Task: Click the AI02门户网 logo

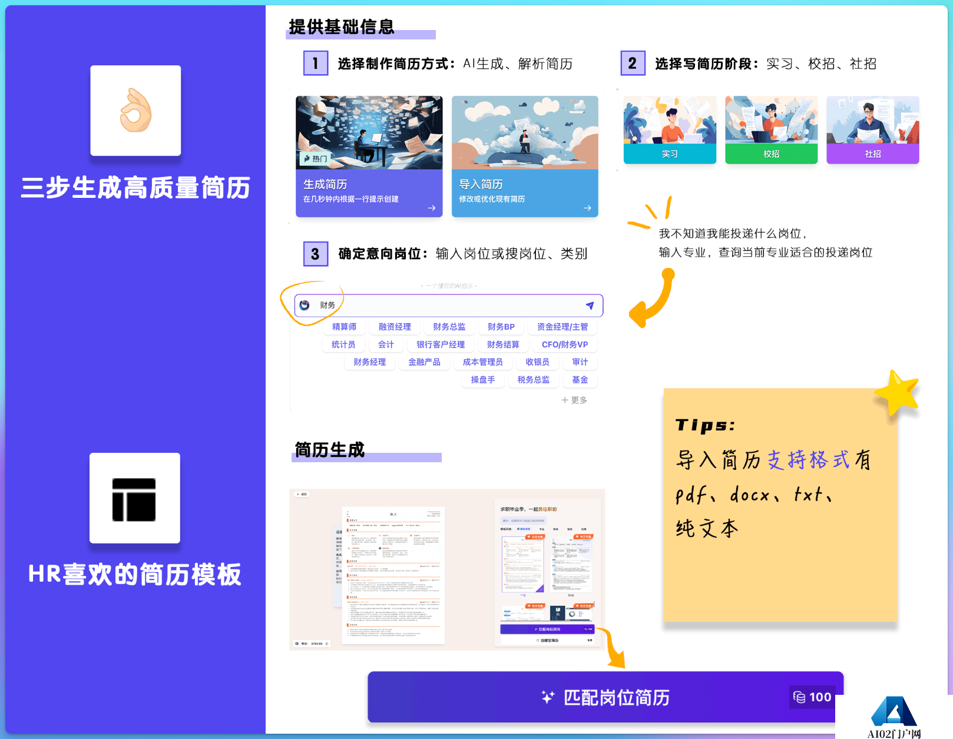Action: point(894,717)
